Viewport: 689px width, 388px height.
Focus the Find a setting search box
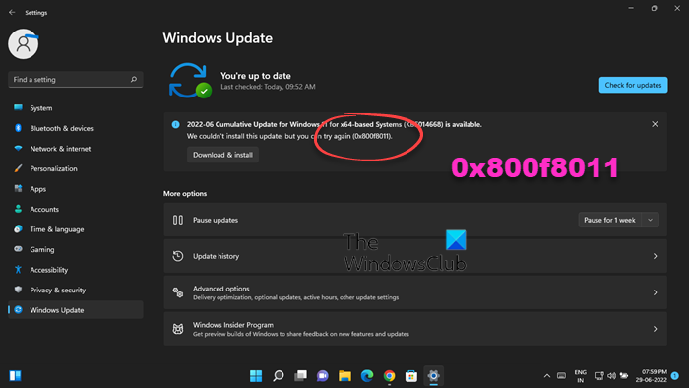tap(76, 79)
